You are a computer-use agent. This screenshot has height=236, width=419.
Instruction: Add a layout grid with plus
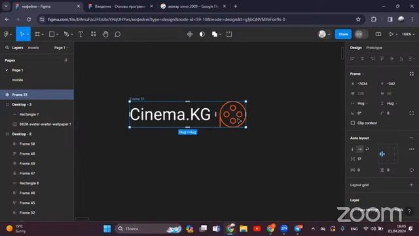coord(411,185)
